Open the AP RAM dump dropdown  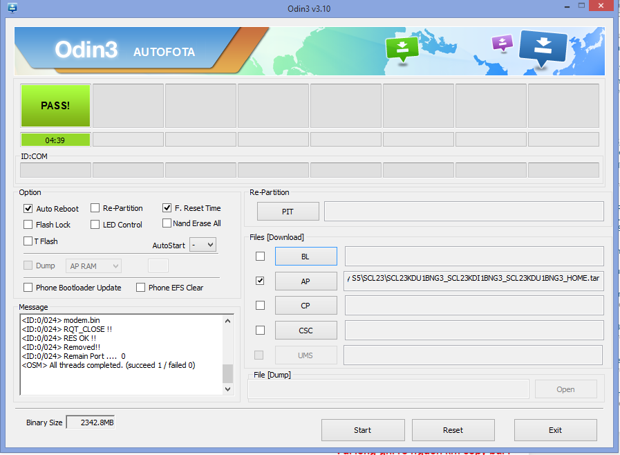coord(93,266)
